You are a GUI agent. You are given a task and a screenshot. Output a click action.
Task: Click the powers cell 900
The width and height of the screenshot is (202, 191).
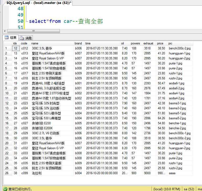pos(136,173)
